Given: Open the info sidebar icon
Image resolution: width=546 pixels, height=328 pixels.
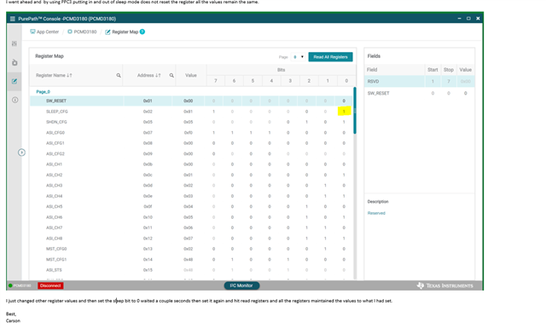Looking at the screenshot, I should coord(15,101).
